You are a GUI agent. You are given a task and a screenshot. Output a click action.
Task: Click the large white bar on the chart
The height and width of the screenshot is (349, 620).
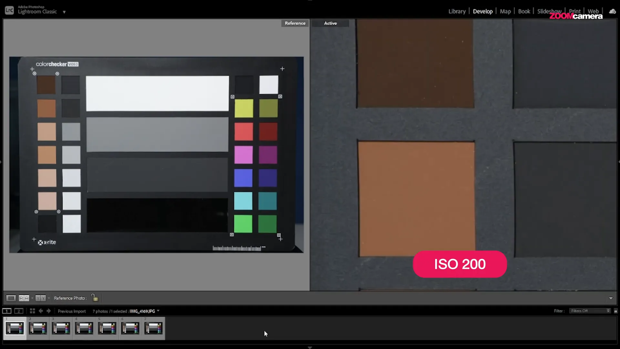(157, 93)
